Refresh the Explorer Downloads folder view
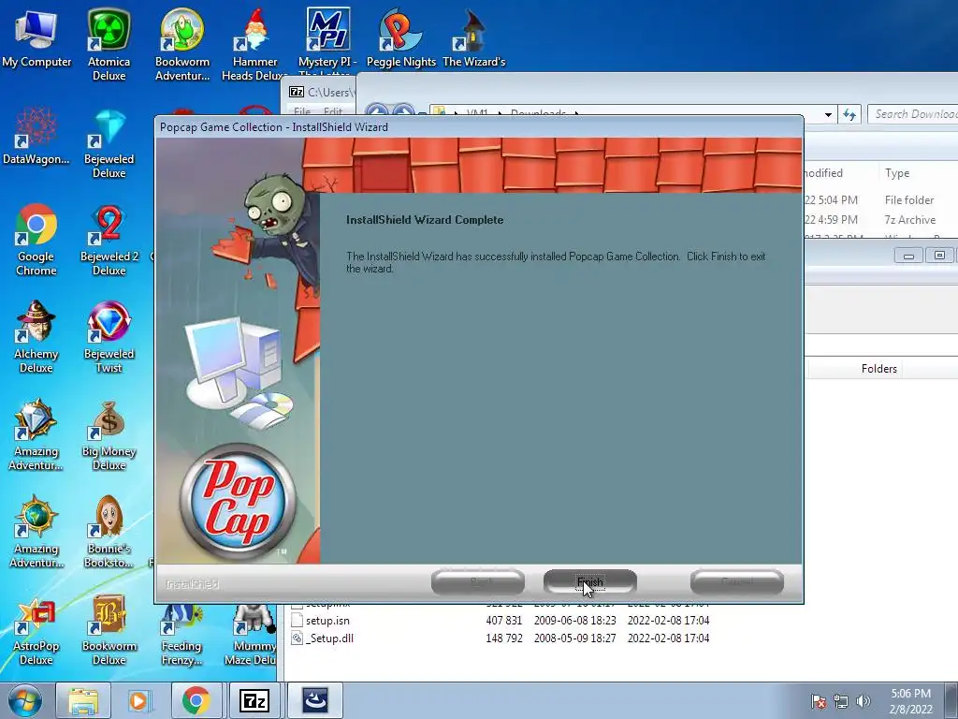 849,114
